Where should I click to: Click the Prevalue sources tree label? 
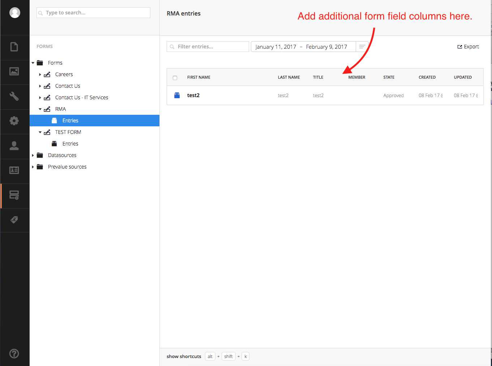coord(67,167)
